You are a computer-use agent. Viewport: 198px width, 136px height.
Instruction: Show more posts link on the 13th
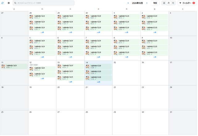point(70,82)
